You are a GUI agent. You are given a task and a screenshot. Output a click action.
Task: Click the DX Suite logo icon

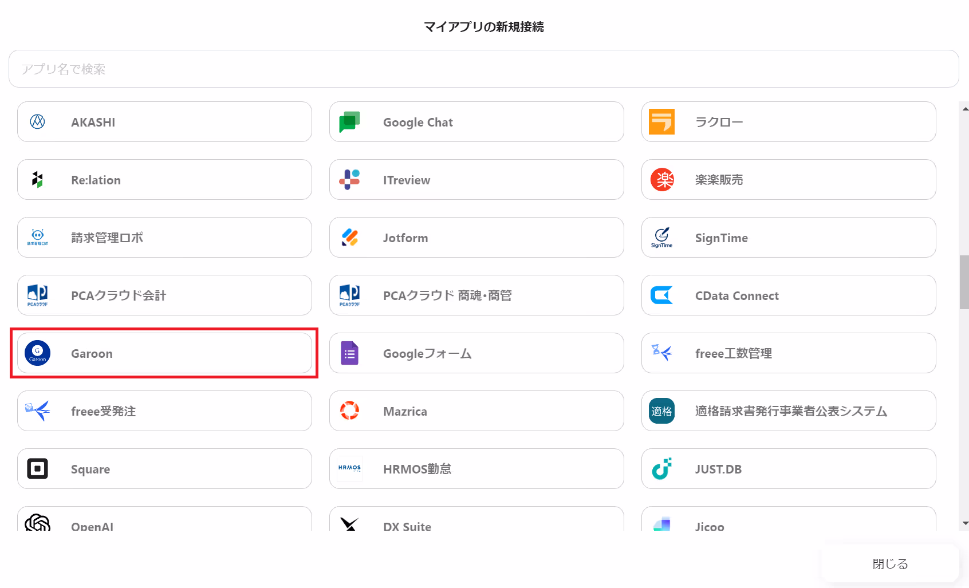point(349,523)
